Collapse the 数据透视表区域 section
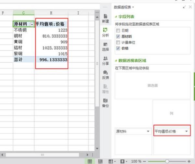 point(116,61)
